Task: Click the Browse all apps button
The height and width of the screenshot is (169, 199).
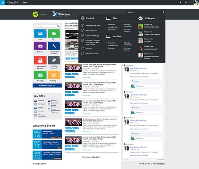Action: (47, 85)
